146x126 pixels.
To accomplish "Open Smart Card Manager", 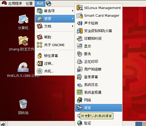I will 99,16.
